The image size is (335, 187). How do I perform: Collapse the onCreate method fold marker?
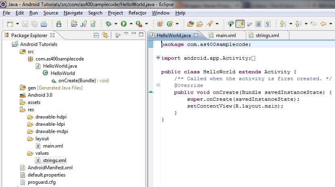tap(158, 85)
